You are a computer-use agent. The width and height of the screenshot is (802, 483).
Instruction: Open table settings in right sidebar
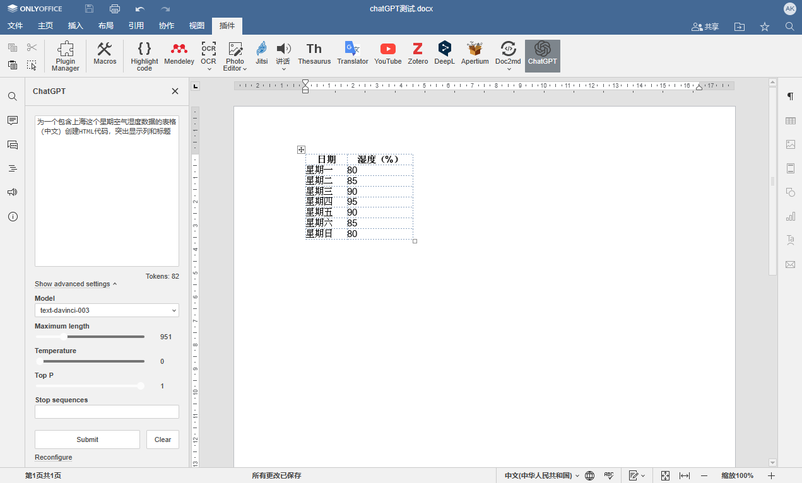click(790, 120)
